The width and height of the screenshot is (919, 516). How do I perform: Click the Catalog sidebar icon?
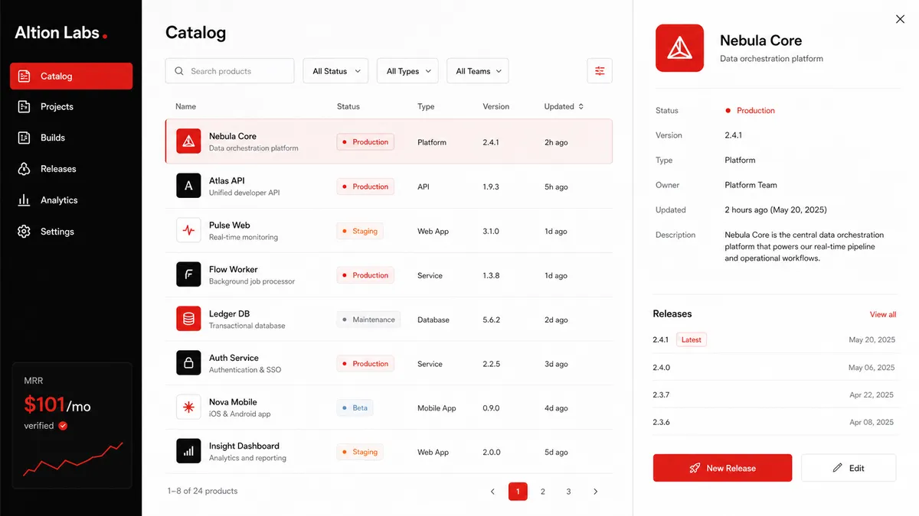coord(25,76)
